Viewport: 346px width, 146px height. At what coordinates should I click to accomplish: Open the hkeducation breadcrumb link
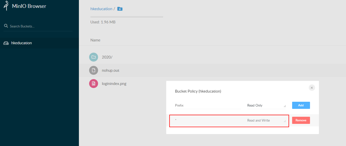101,9
